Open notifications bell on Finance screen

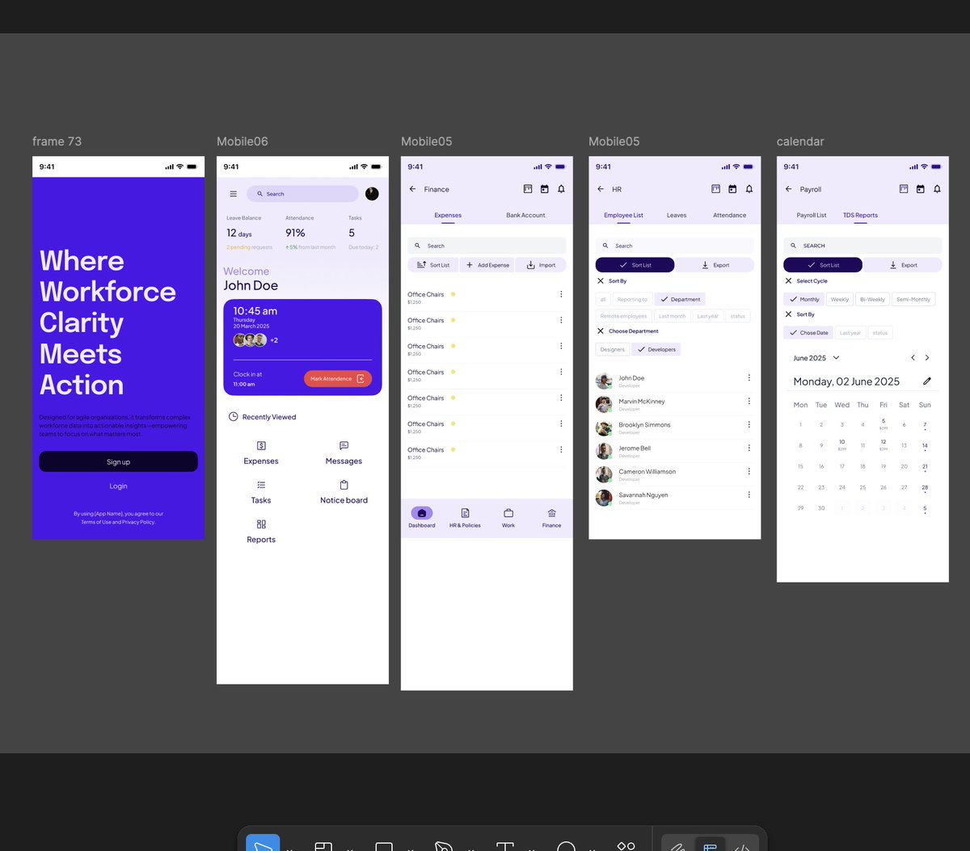coord(561,189)
